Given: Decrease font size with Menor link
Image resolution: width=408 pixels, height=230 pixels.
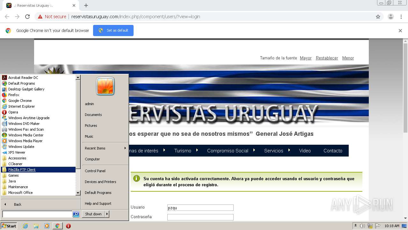Looking at the screenshot, I should pyautogui.click(x=348, y=58).
